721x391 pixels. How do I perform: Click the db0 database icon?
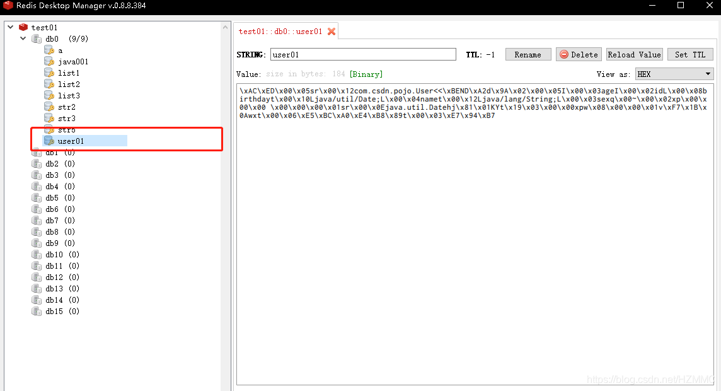pos(37,38)
